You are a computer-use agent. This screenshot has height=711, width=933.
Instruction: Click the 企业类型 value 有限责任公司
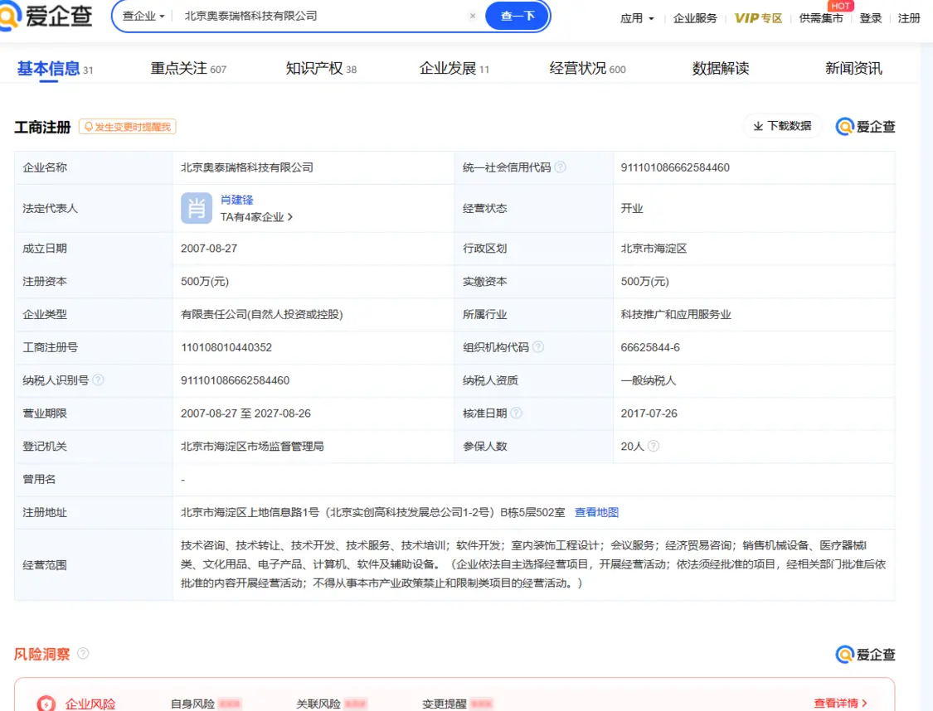click(x=262, y=315)
